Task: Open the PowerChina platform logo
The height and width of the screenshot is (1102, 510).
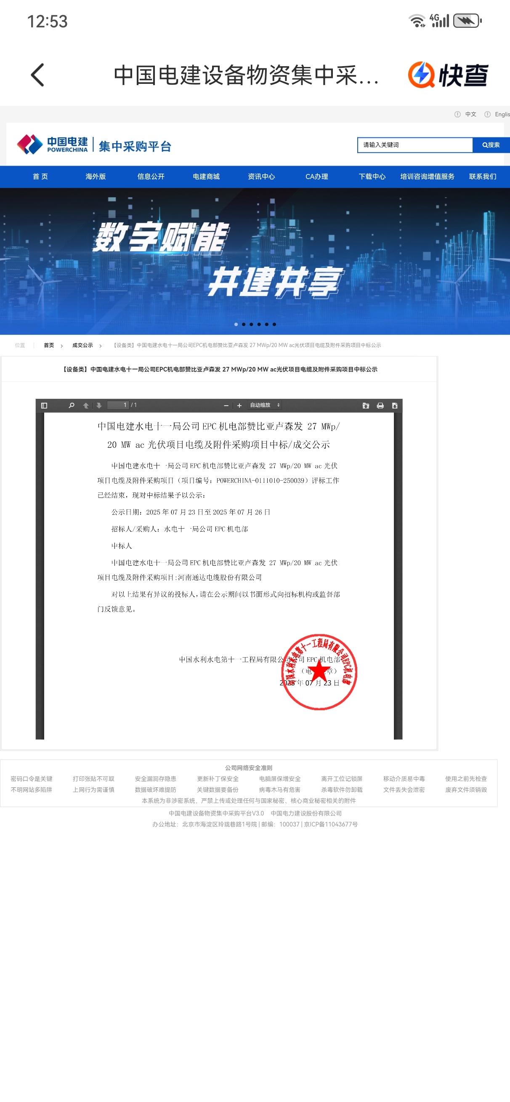Action: [x=94, y=145]
